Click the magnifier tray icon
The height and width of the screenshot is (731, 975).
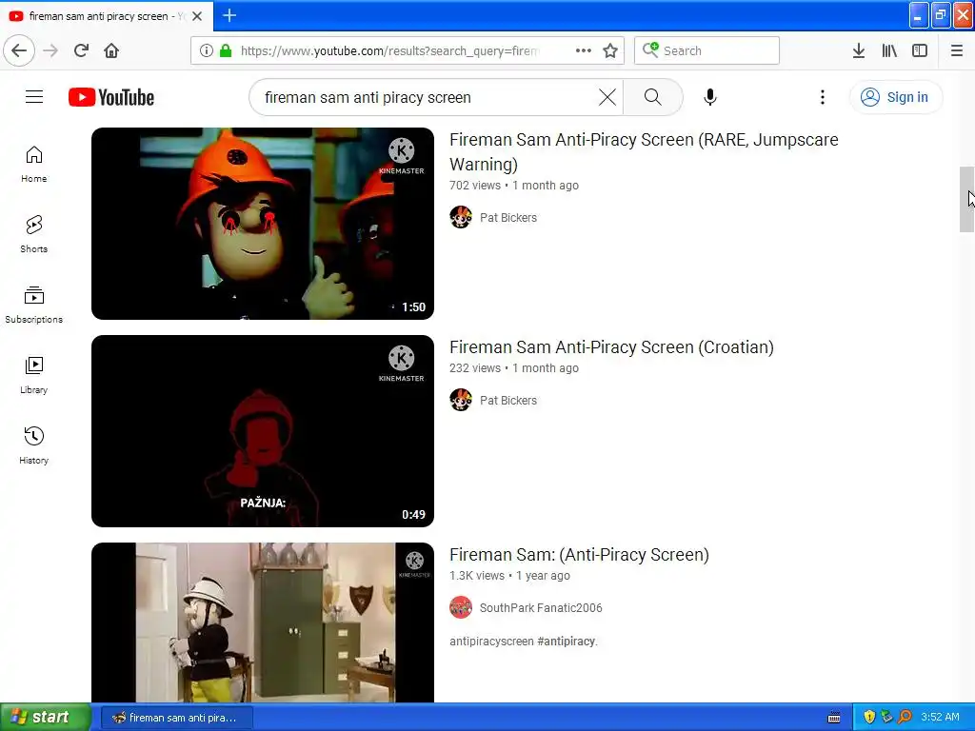click(x=905, y=717)
